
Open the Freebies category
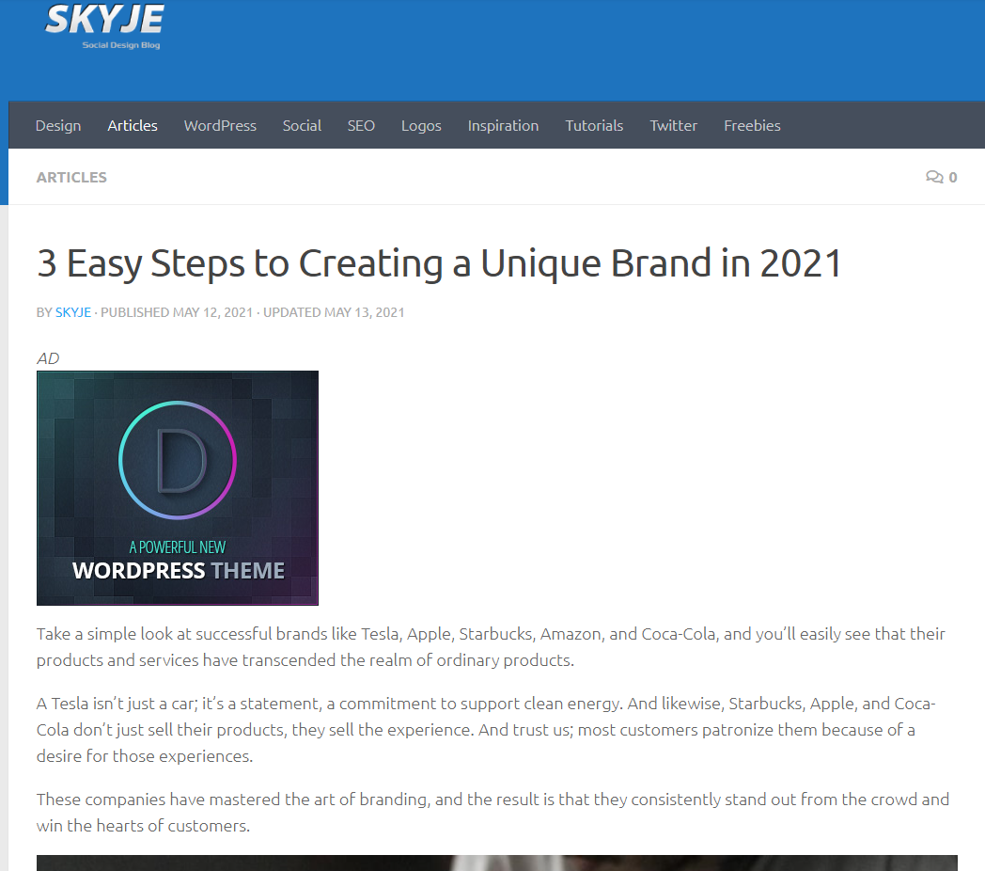tap(752, 125)
